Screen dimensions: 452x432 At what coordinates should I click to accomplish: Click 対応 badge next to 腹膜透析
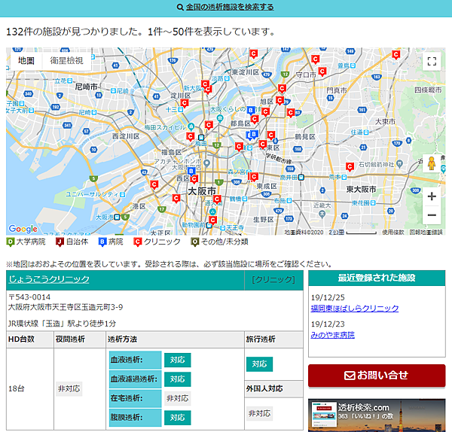[177, 417]
